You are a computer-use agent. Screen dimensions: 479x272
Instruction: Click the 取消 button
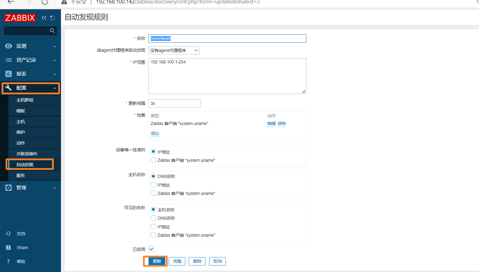pyautogui.click(x=218, y=261)
